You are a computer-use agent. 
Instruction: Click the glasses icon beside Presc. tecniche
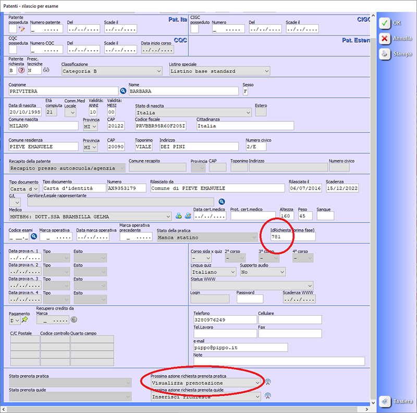click(46, 70)
